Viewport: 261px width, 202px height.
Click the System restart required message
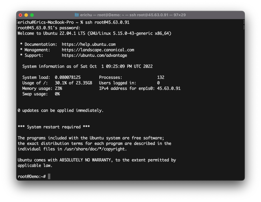coord(54,127)
